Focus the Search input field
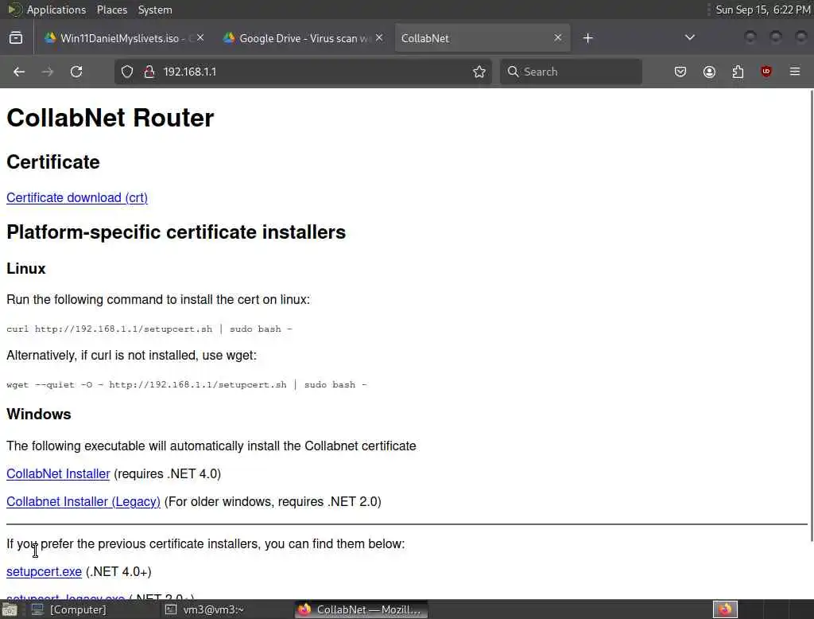The height and width of the screenshot is (619, 814). (x=571, y=72)
